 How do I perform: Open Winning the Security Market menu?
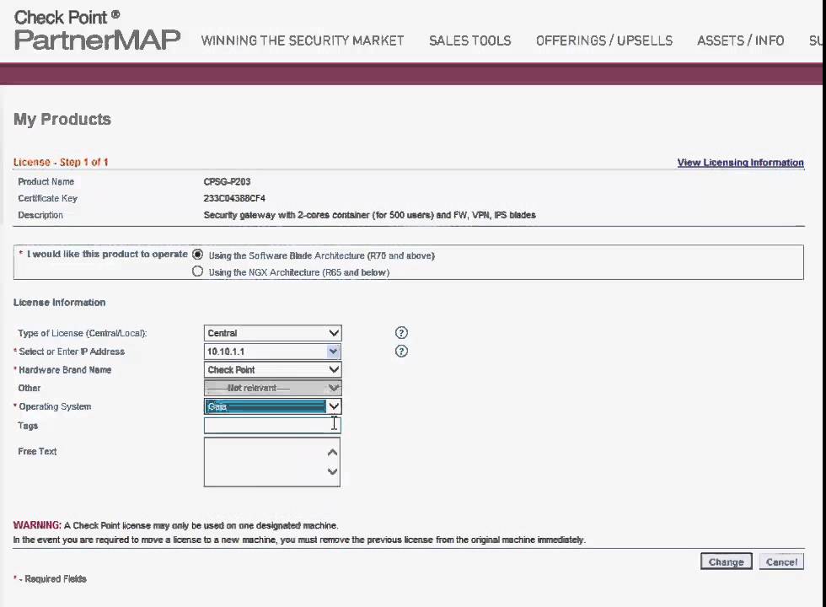[303, 40]
